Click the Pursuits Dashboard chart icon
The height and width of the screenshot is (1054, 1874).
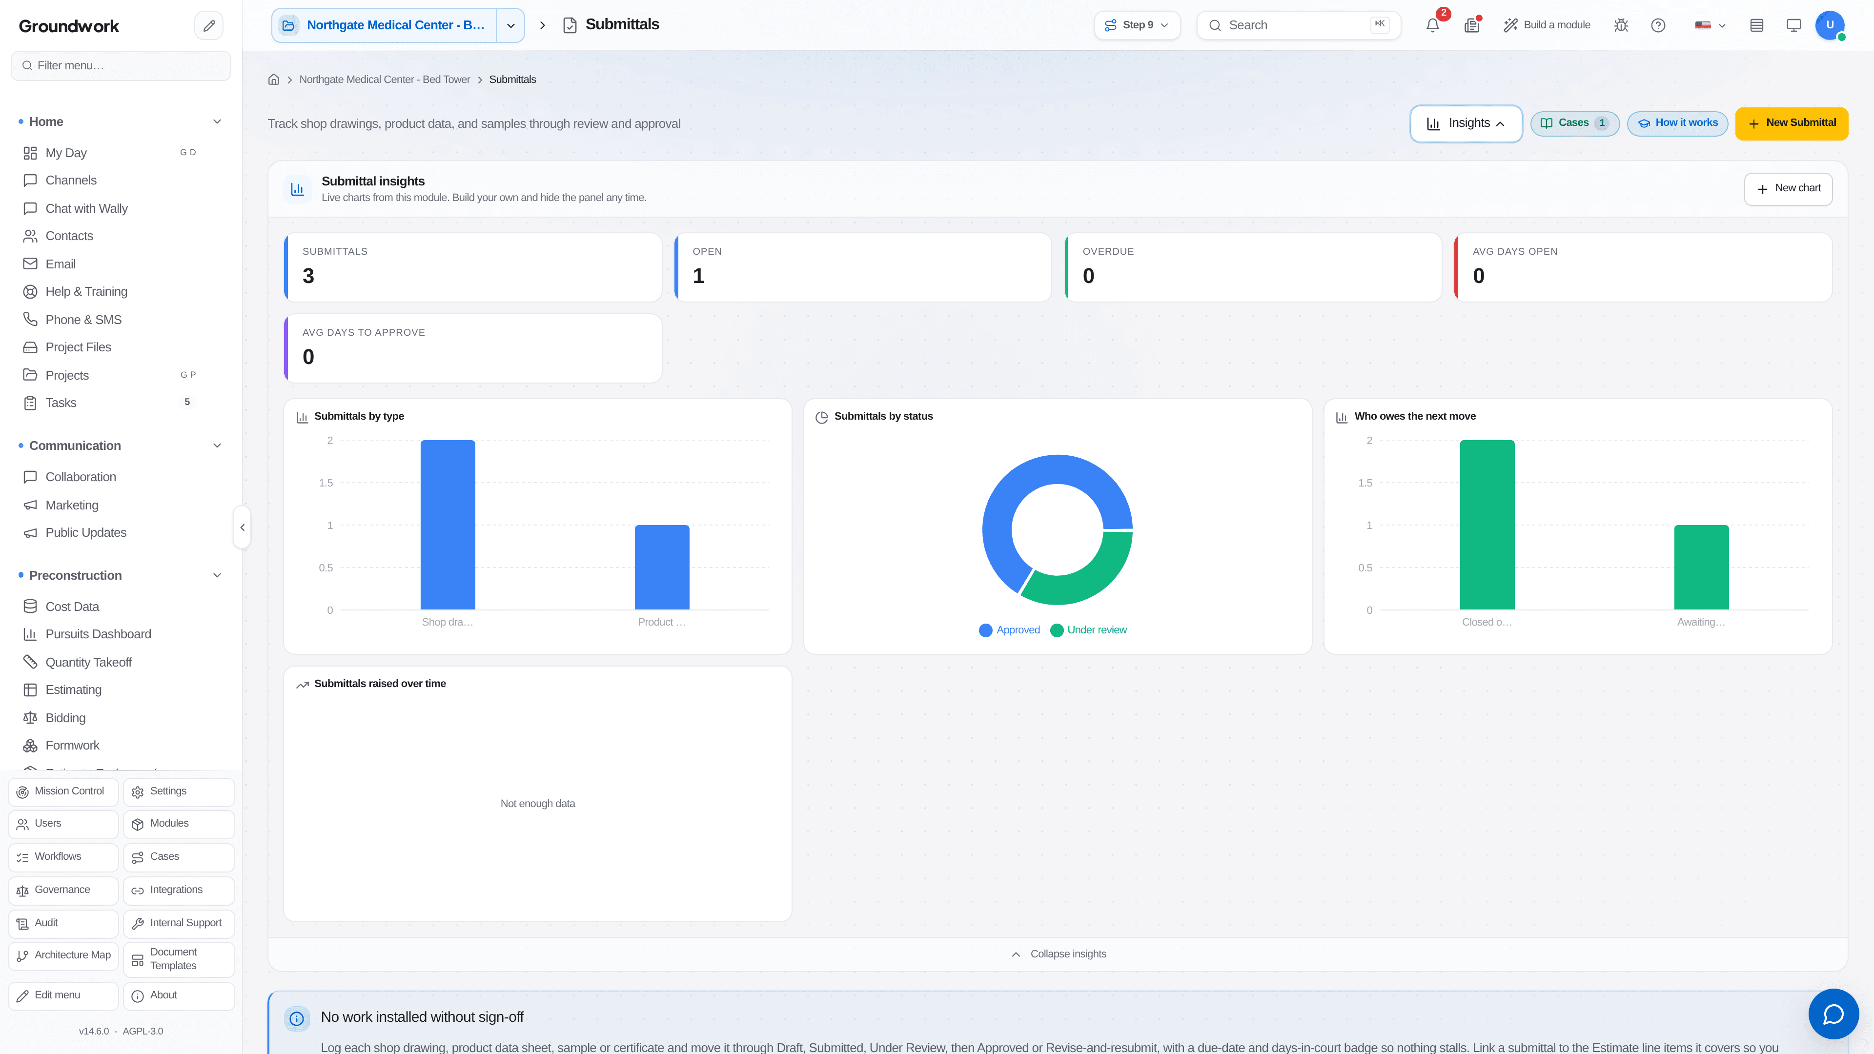(30, 634)
